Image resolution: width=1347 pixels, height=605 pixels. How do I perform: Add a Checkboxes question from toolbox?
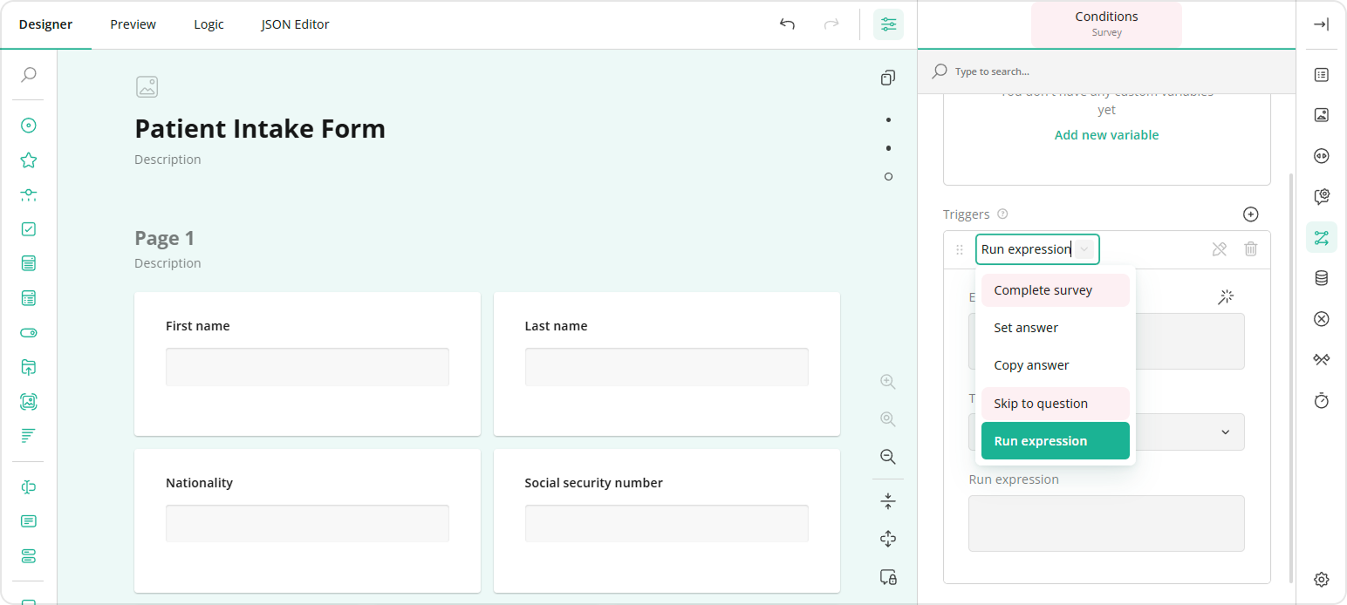[x=27, y=228]
